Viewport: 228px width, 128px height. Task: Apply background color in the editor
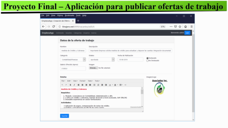click(115, 85)
